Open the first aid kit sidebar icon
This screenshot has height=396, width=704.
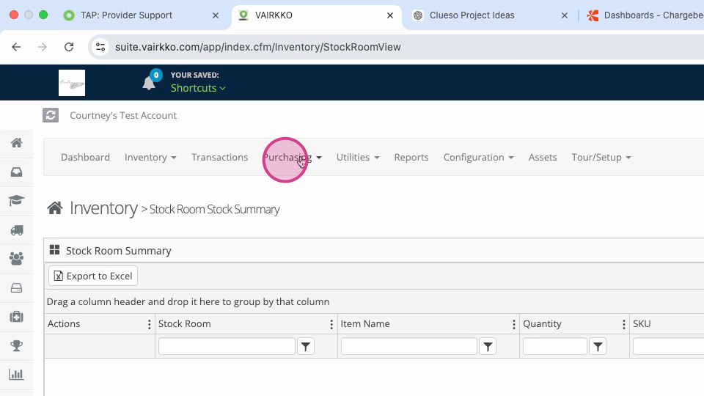click(x=17, y=317)
